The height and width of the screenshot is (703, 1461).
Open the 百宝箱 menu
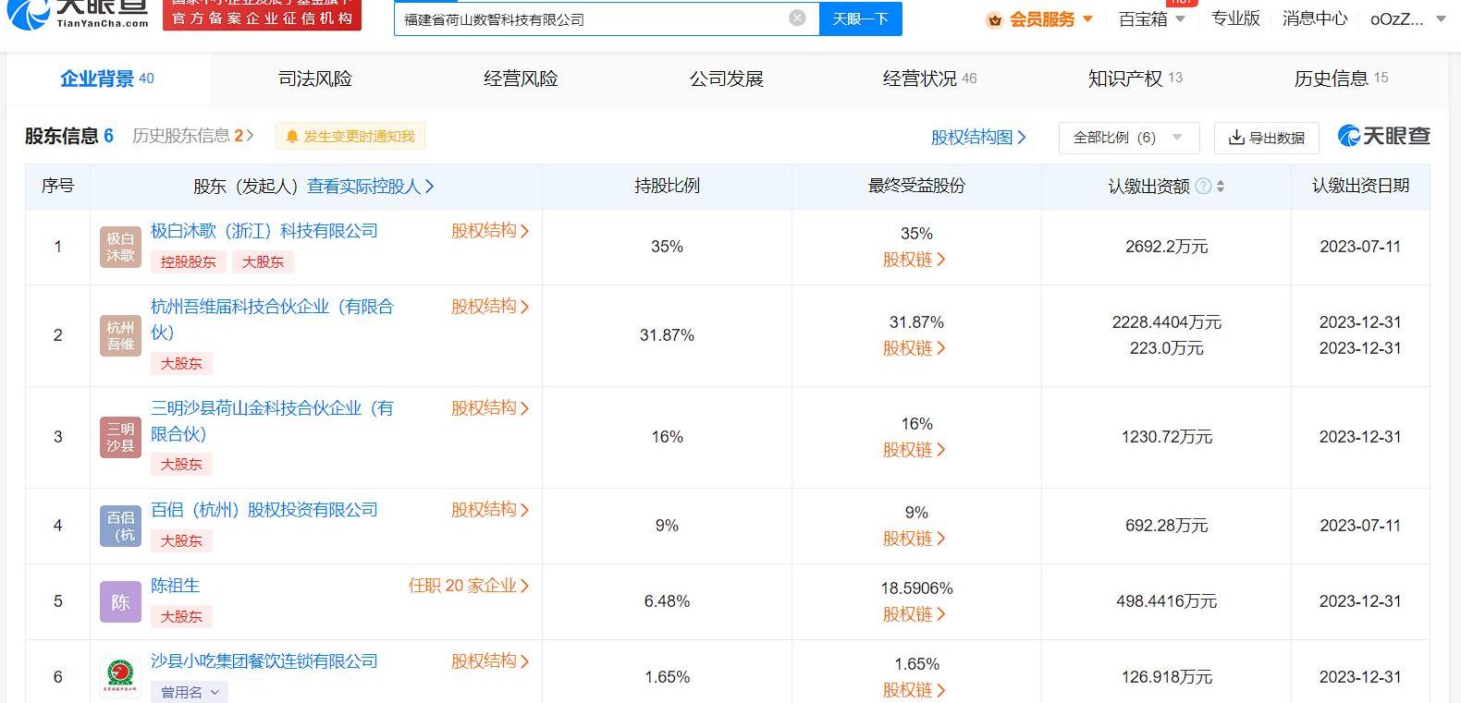pyautogui.click(x=1151, y=19)
